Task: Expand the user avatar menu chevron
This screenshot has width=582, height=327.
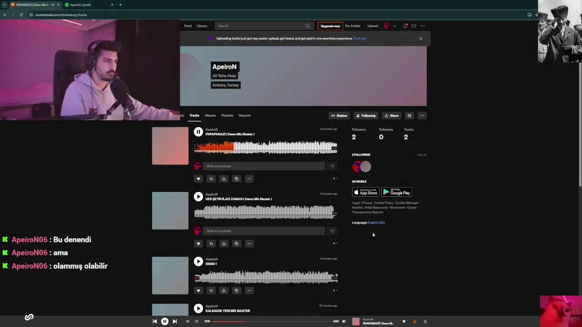Action: coord(394,26)
